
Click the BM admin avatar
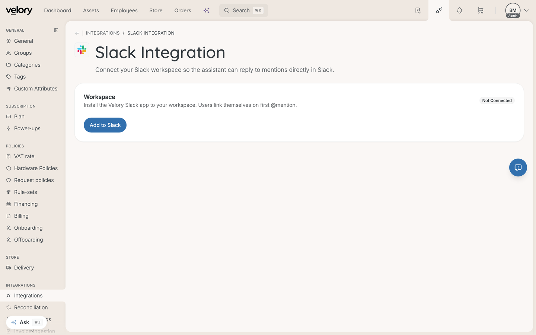[513, 10]
